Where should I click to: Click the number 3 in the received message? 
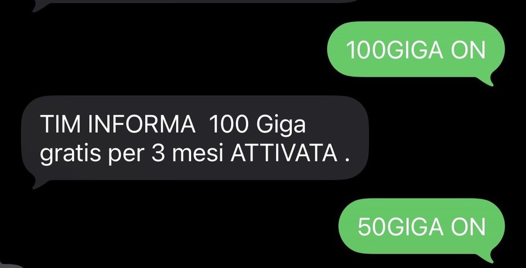pos(157,155)
